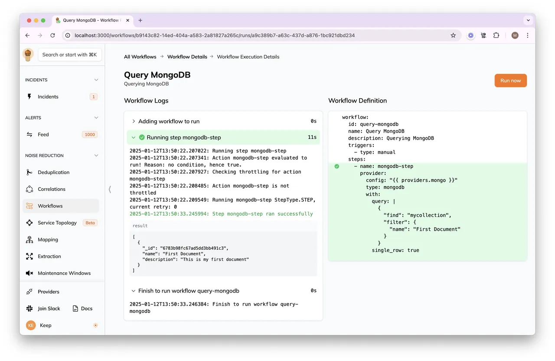Collapse the sidebar with the handle
The height and width of the screenshot is (361, 555).
tap(110, 189)
